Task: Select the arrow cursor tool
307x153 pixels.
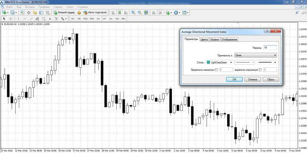Action: 4,19
